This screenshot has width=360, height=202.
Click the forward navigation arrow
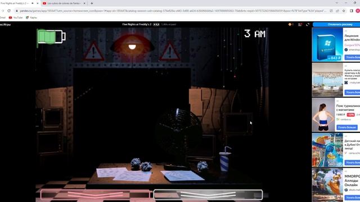(2, 11)
